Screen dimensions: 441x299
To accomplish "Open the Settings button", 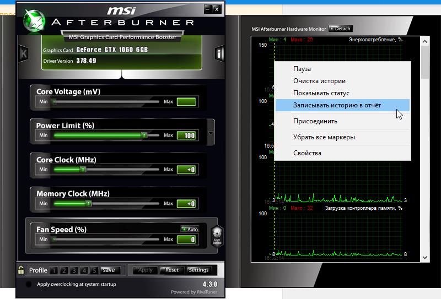I will point(198,270).
